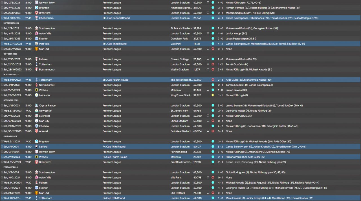Viewport: 361px width, 201px height.
Task: Click the Leicester club badge
Action: 37,95
